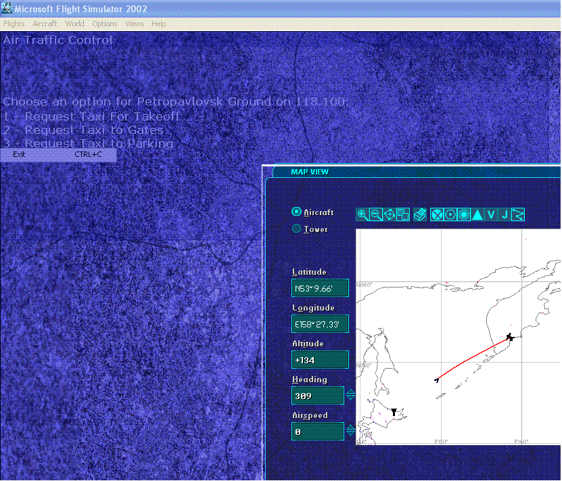Zoom in on the map view
This screenshot has width=562, height=481.
[x=362, y=214]
